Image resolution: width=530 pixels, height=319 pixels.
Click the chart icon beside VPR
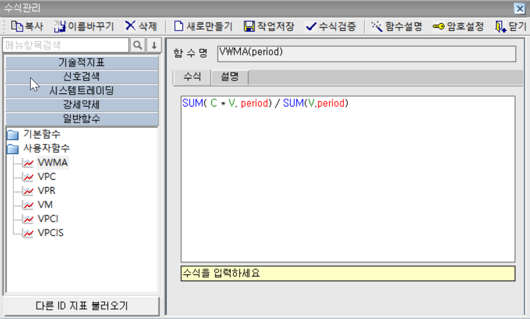tap(28, 191)
